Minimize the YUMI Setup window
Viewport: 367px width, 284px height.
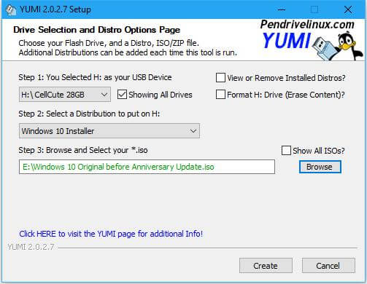[x=282, y=9]
